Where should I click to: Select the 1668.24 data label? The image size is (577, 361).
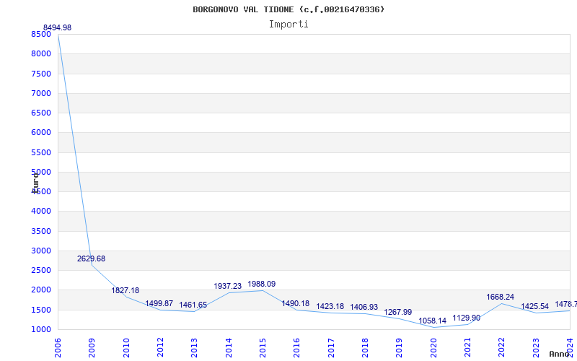point(501,297)
